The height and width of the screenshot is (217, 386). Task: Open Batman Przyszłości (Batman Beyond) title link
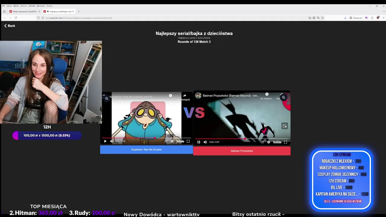point(231,96)
